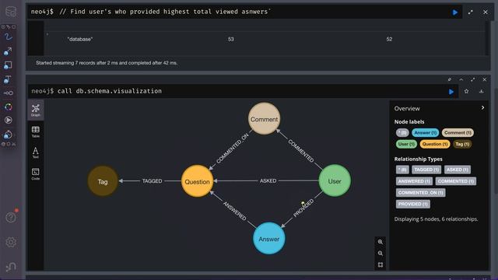Viewport: 498px width, 280px height.
Task: Click the PROVIDED relationship label in graph
Action: pyautogui.click(x=303, y=208)
